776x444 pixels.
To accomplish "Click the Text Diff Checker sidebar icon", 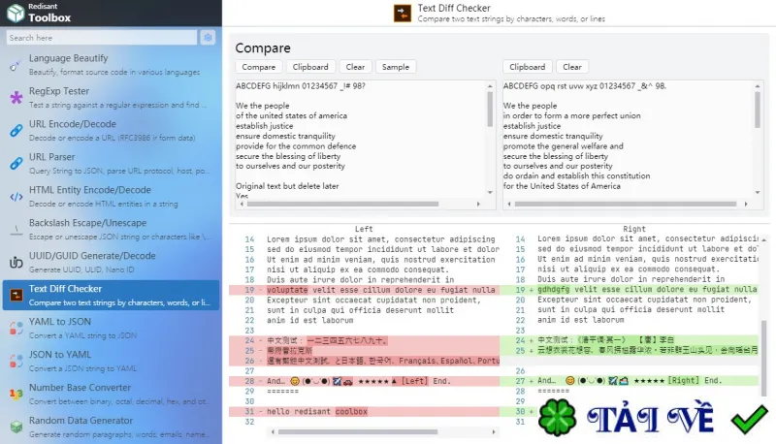I will point(16,295).
